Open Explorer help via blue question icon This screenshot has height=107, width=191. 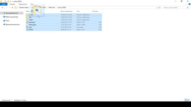click(x=190, y=4)
